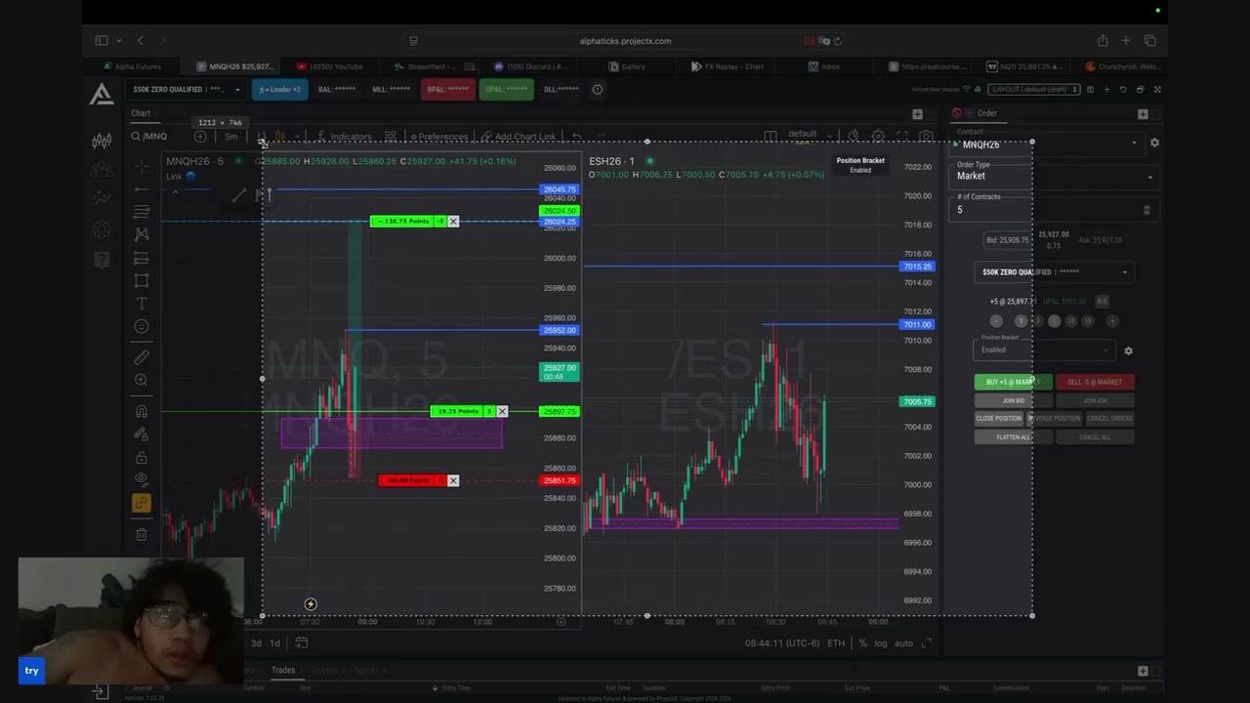Click the Leader +2 button
The width and height of the screenshot is (1250, 703).
point(280,90)
